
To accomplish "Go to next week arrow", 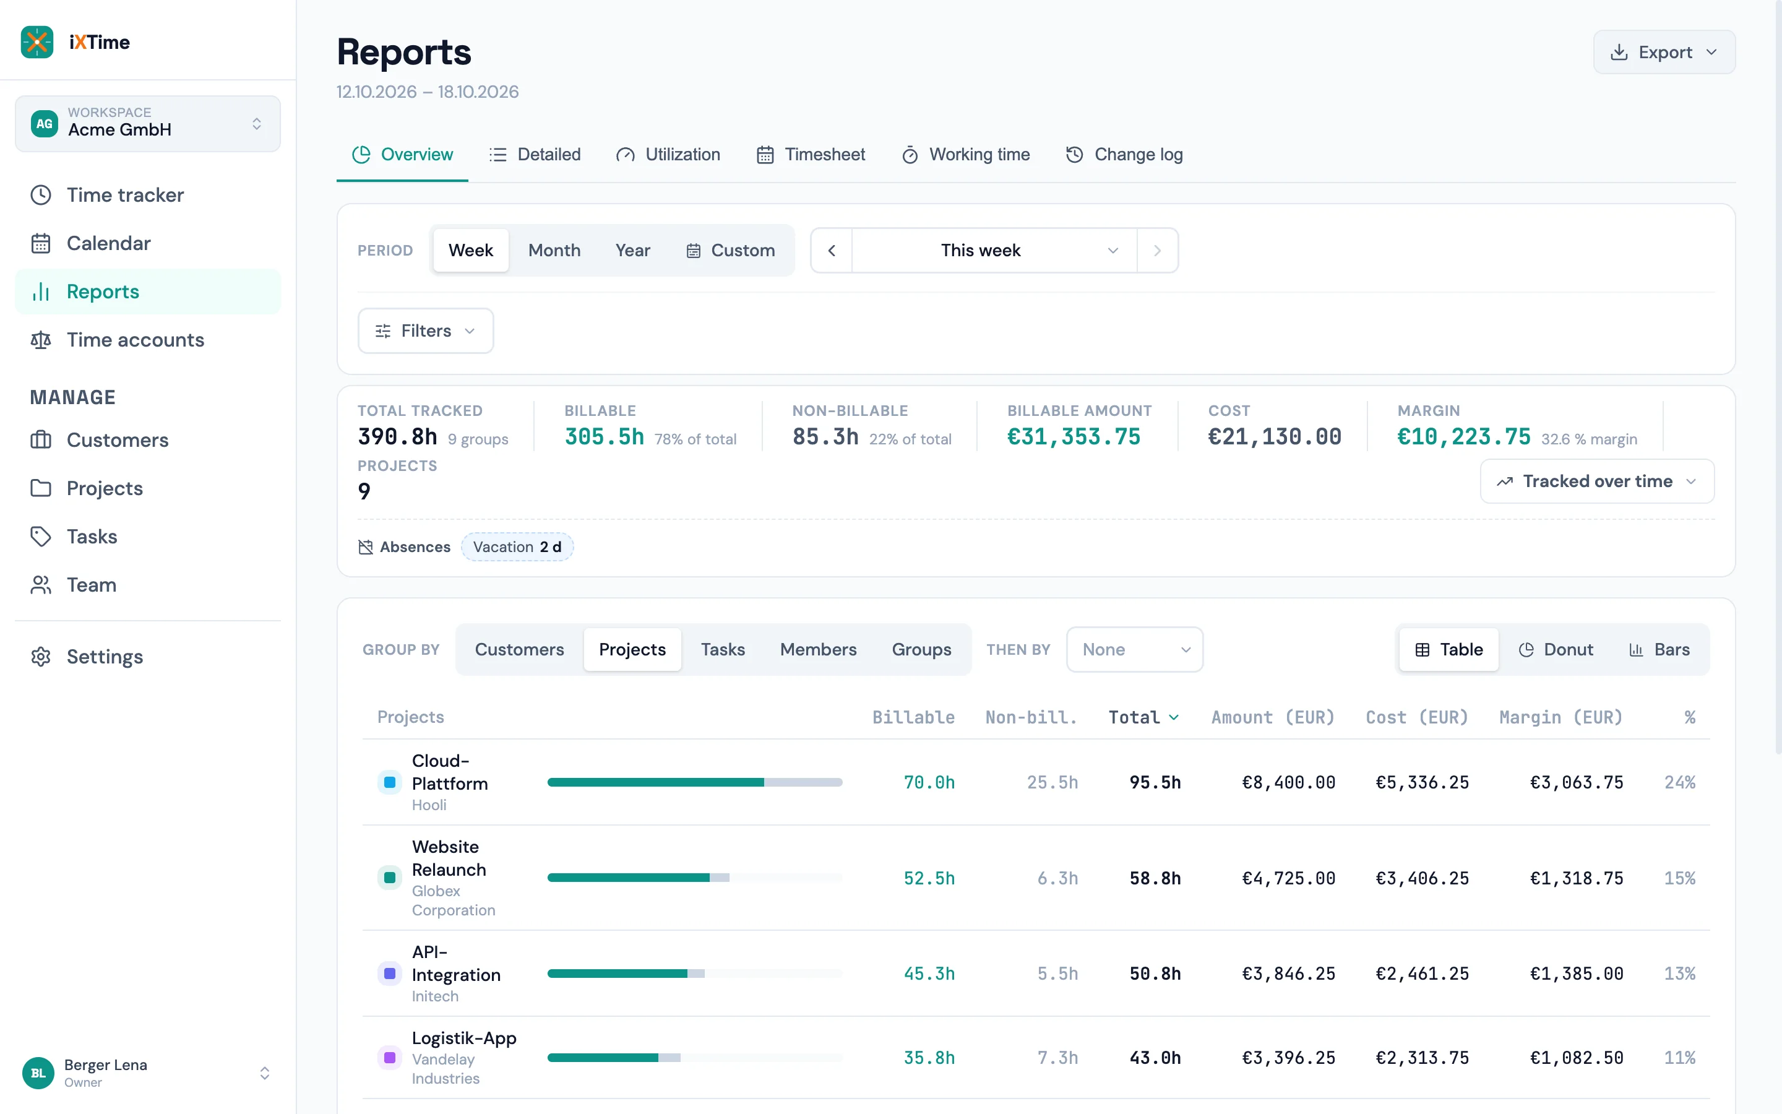I will (x=1157, y=251).
